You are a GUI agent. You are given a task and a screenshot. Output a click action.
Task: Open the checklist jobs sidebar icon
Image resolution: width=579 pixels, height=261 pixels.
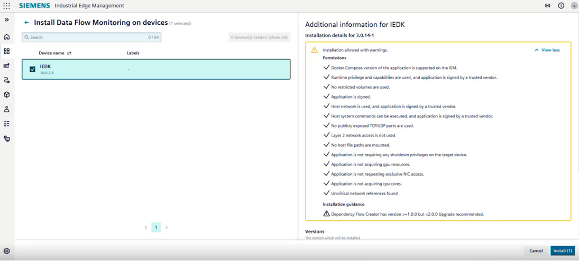tap(7, 124)
